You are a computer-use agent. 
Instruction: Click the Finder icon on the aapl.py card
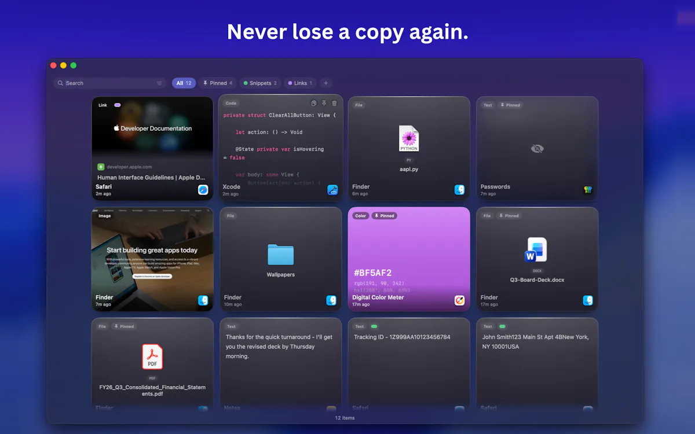point(460,190)
